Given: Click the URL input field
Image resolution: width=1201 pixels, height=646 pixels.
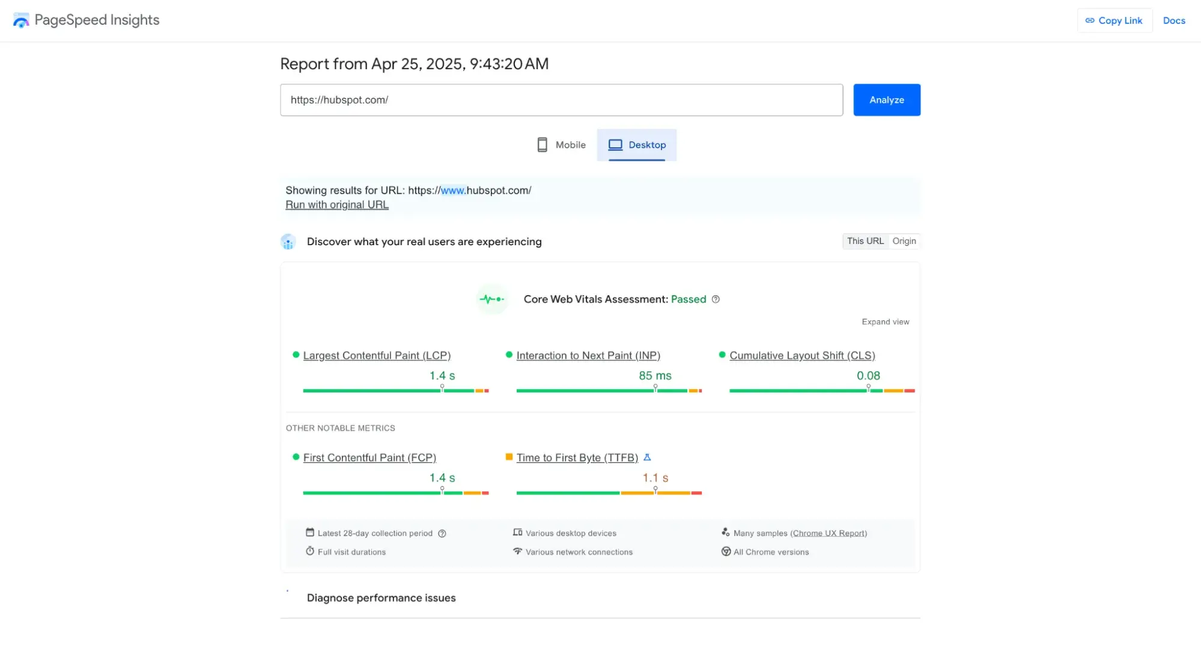Looking at the screenshot, I should click(561, 100).
